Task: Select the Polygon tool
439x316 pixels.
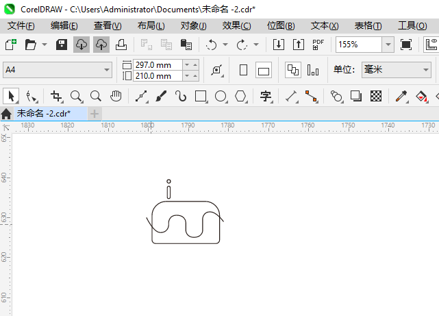Action: tap(240, 96)
